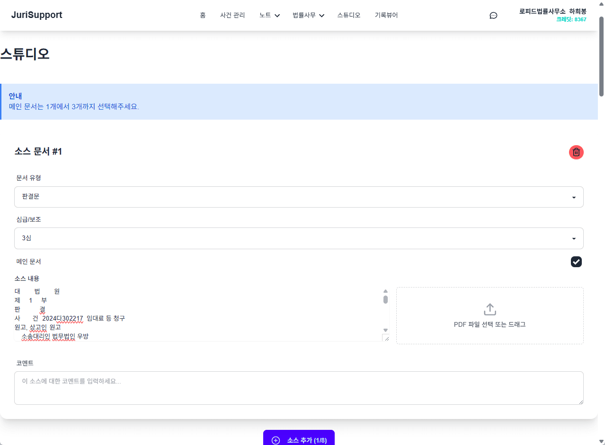Expand the 노트 menu chevron
The image size is (605, 445).
point(277,16)
